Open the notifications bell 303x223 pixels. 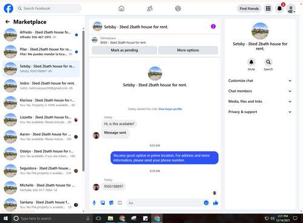click(279, 8)
